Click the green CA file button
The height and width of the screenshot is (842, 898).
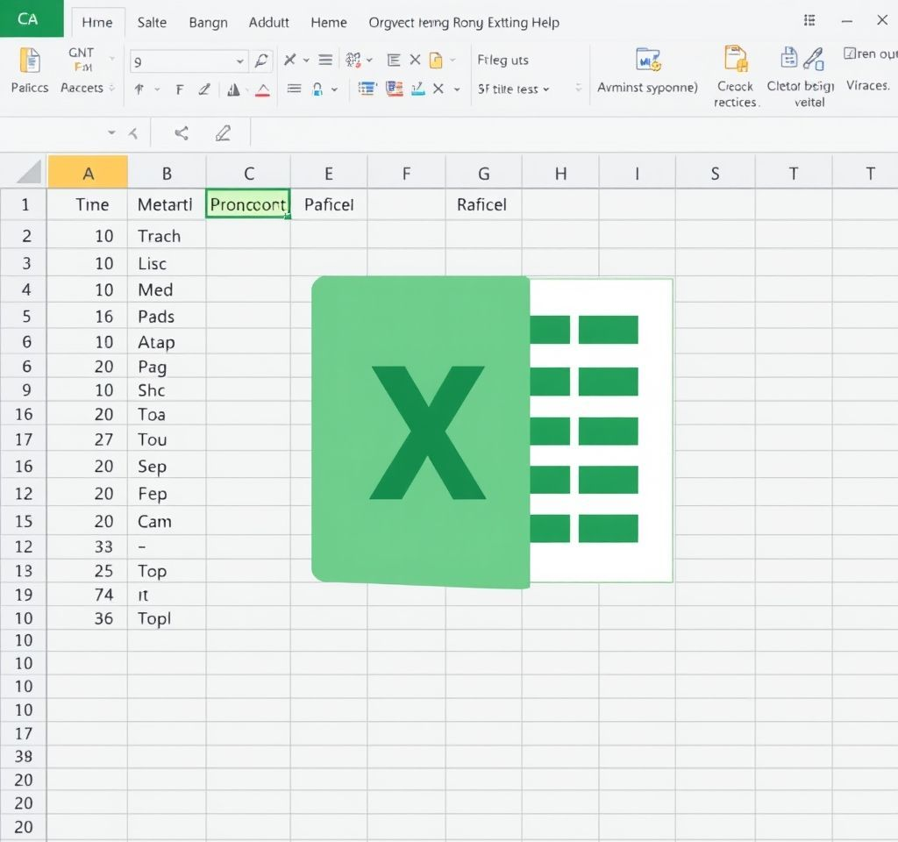tap(32, 18)
